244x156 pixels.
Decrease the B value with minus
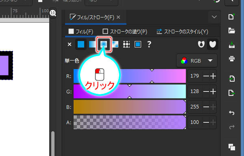click(x=206, y=107)
